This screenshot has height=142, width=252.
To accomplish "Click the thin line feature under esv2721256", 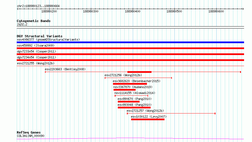I will (138, 78).
